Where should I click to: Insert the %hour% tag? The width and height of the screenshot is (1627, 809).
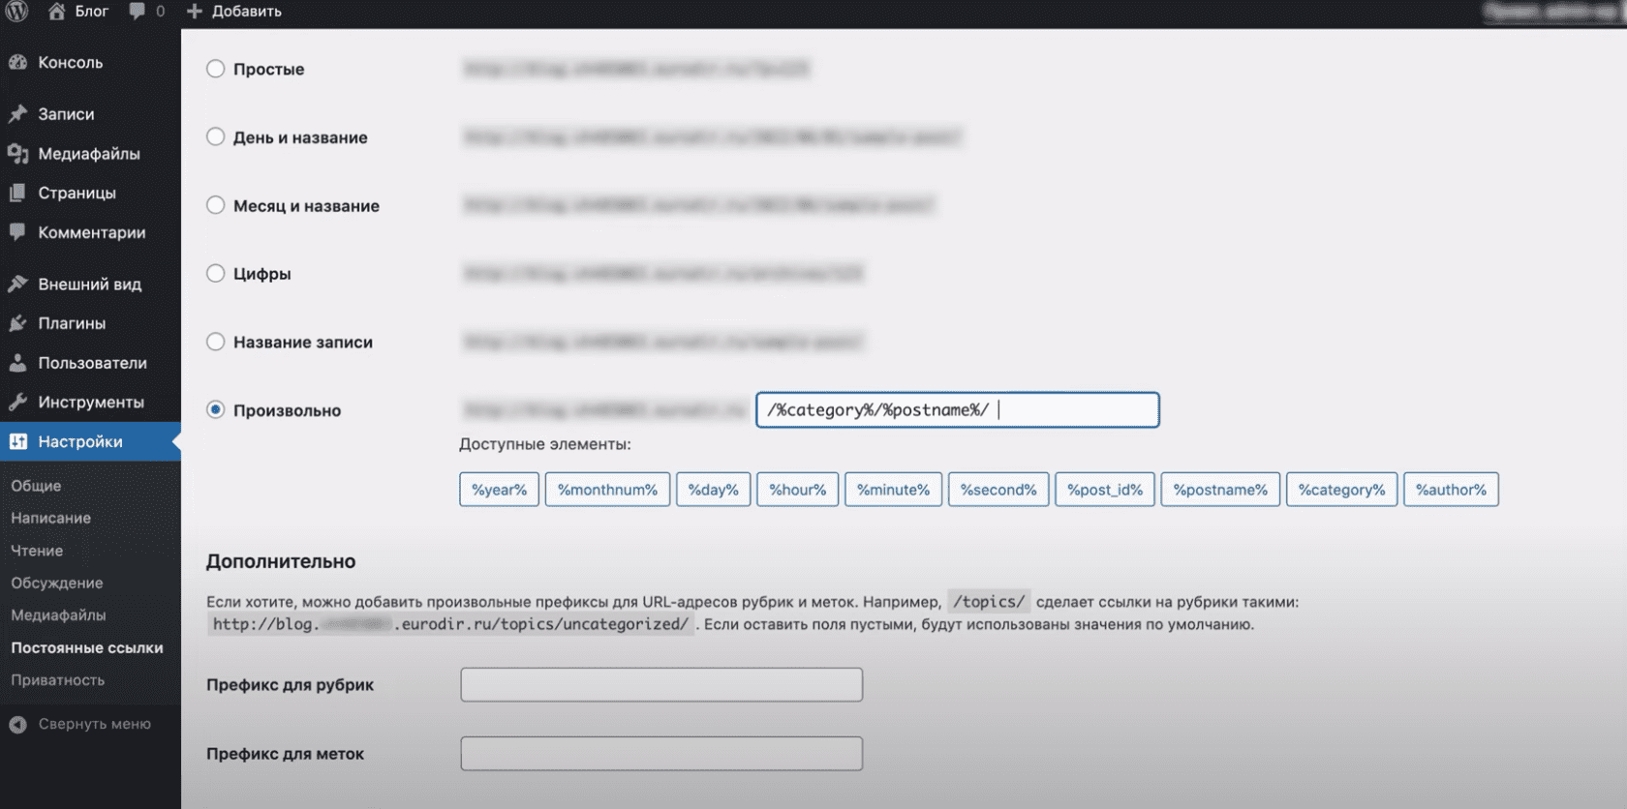point(797,490)
